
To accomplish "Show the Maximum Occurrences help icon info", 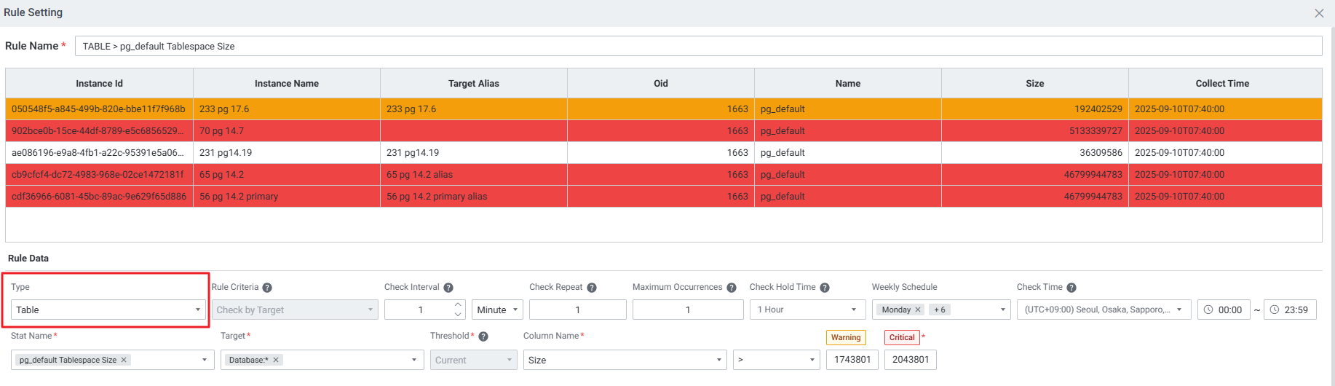I will click(732, 288).
